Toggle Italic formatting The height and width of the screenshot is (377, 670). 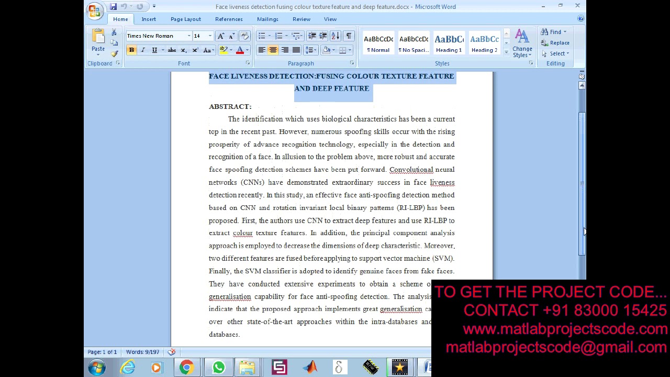(x=143, y=50)
